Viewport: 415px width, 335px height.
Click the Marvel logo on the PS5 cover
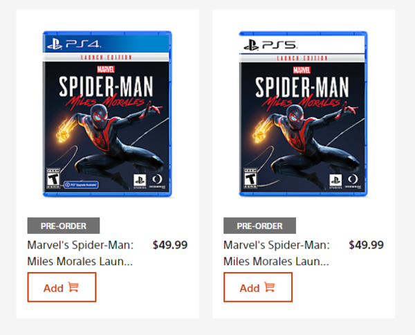302,69
